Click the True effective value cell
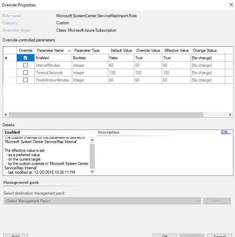 (176, 58)
